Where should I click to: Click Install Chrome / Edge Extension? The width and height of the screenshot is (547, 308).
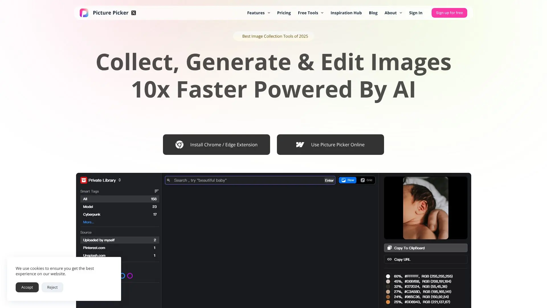[x=217, y=145]
